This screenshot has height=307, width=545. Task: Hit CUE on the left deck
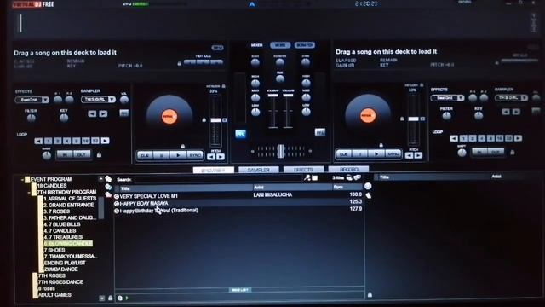(x=145, y=155)
